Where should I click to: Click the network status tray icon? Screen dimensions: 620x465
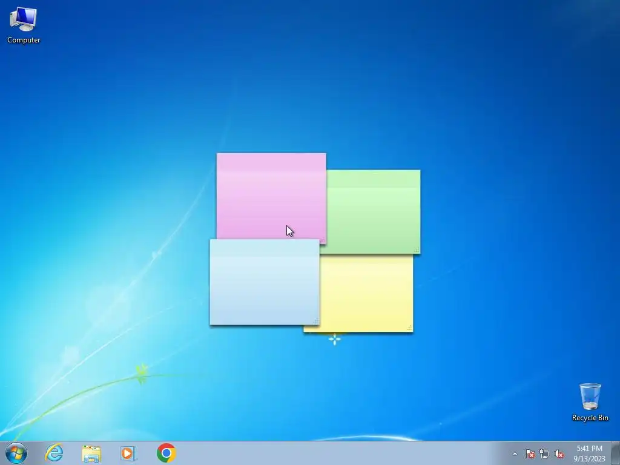pos(544,453)
